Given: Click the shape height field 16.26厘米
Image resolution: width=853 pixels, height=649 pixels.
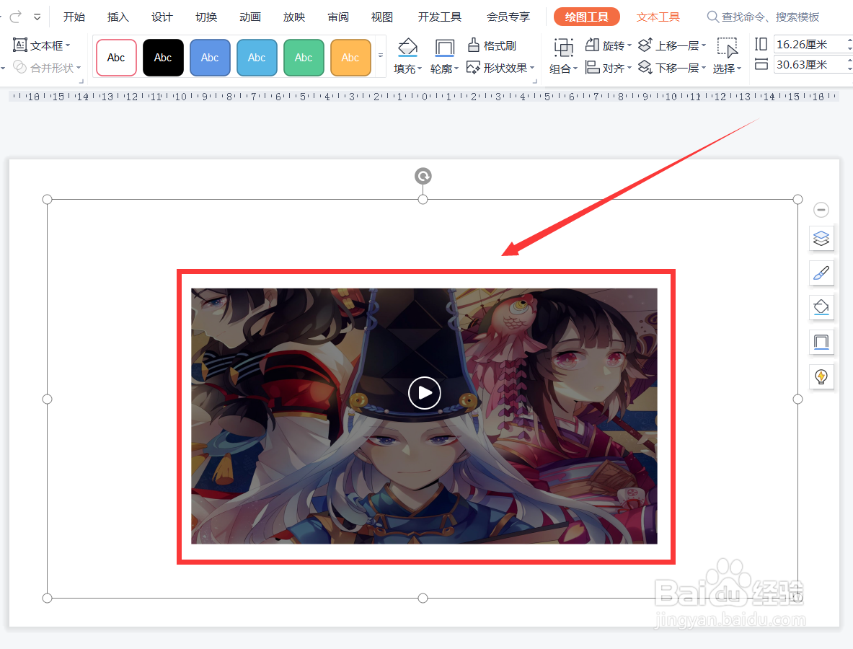Looking at the screenshot, I should [810, 44].
